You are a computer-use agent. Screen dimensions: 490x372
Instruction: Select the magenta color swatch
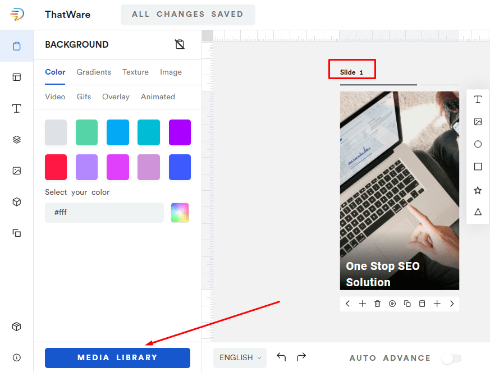tap(118, 167)
